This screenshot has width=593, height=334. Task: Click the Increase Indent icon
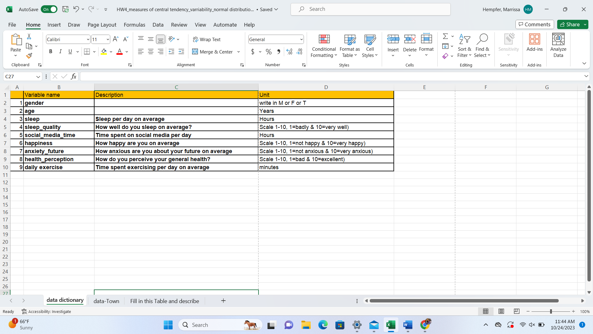click(x=181, y=52)
